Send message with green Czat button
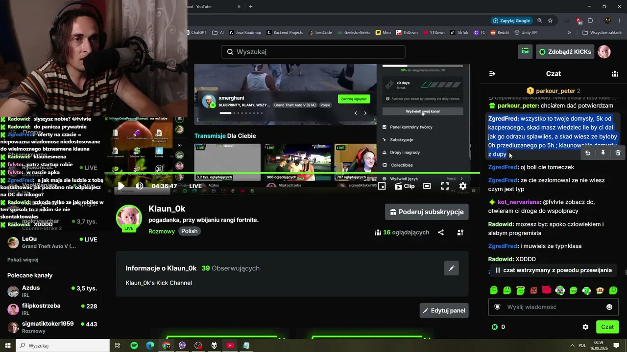The width and height of the screenshot is (627, 352). click(x=607, y=327)
